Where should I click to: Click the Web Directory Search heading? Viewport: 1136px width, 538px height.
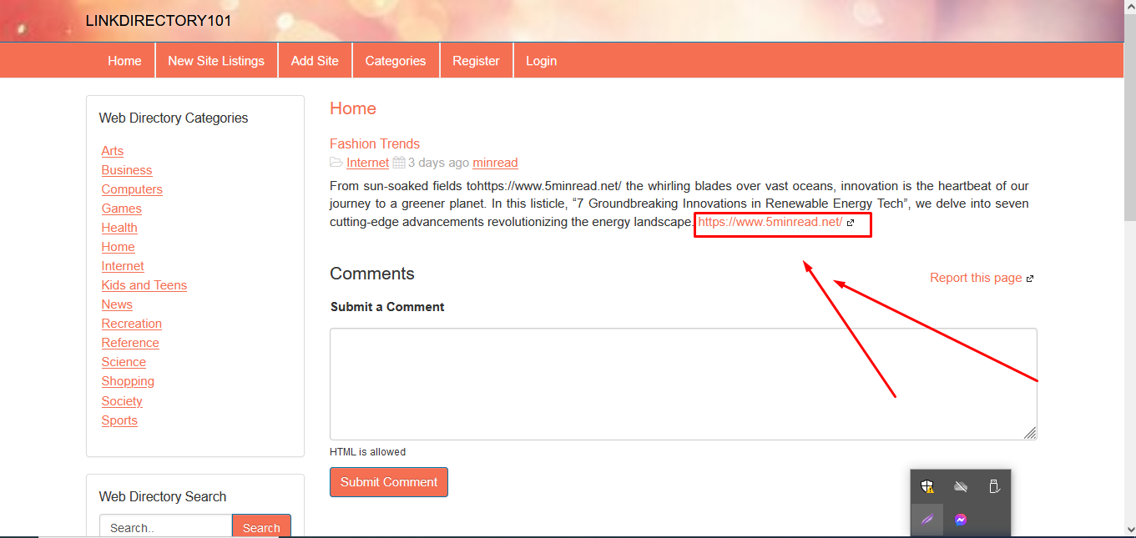coord(163,496)
